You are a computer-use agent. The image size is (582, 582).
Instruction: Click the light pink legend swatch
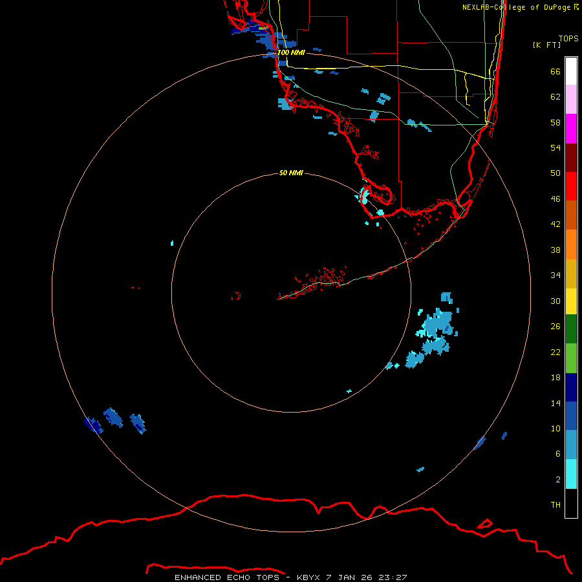coord(571,99)
